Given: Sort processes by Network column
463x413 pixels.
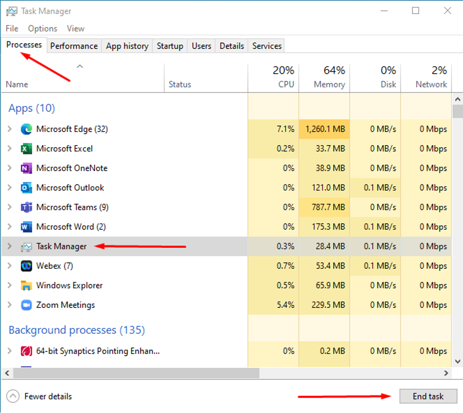Looking at the screenshot, I should (x=426, y=78).
